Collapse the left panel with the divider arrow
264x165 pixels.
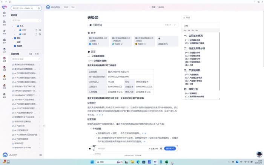[x=44, y=126]
